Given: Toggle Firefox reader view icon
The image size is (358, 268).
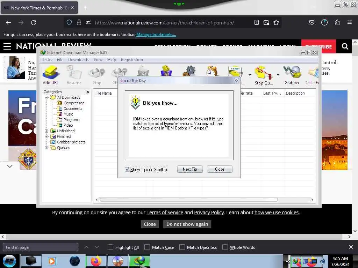Looking at the screenshot, I should [257, 22].
